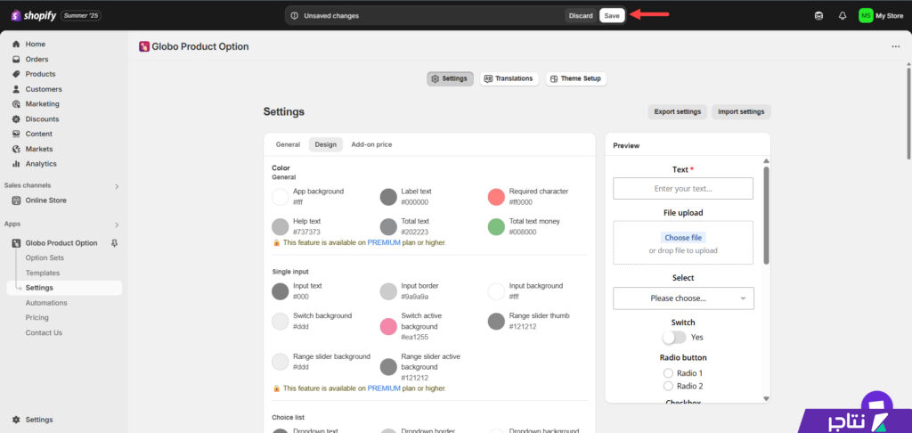The width and height of the screenshot is (912, 433).
Task: Open Automations in sidebar
Action: pyautogui.click(x=46, y=303)
